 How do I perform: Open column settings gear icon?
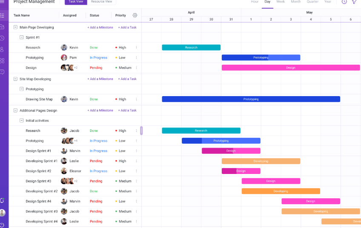point(135,15)
